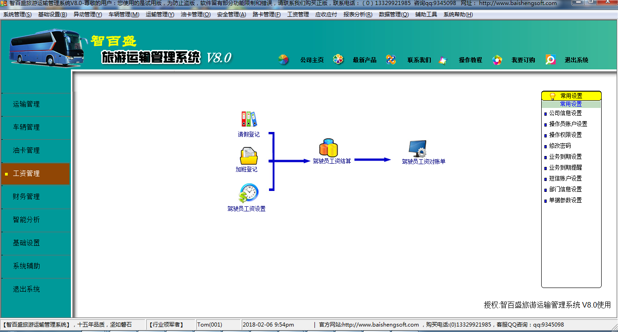Open the 驾驶员工资对账单 monitor icon
The width and height of the screenshot is (618, 332).
coord(417,149)
